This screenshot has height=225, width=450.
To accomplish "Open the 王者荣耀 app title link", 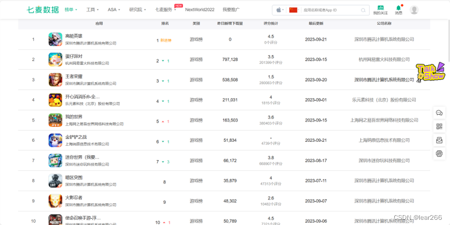I will tap(74, 76).
